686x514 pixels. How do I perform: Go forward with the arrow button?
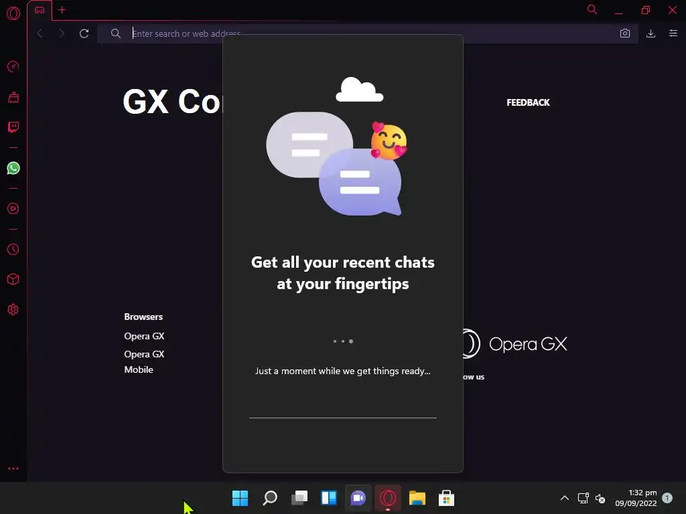pos(62,33)
